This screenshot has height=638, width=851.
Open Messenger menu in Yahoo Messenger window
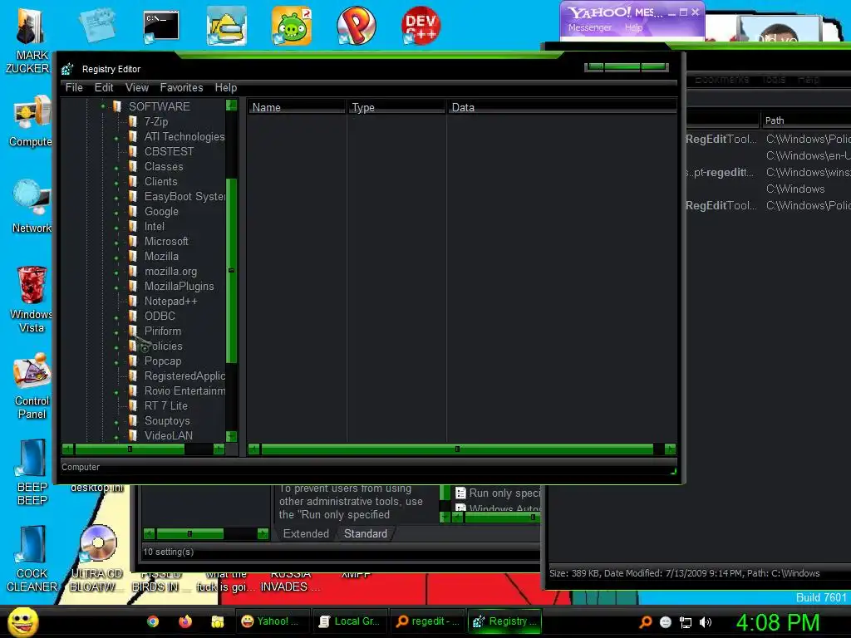(589, 27)
